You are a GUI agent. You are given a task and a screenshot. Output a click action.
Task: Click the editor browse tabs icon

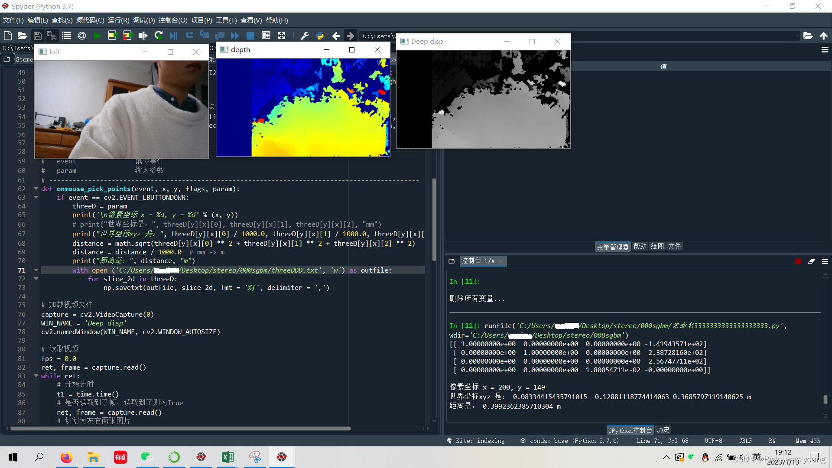coord(7,59)
